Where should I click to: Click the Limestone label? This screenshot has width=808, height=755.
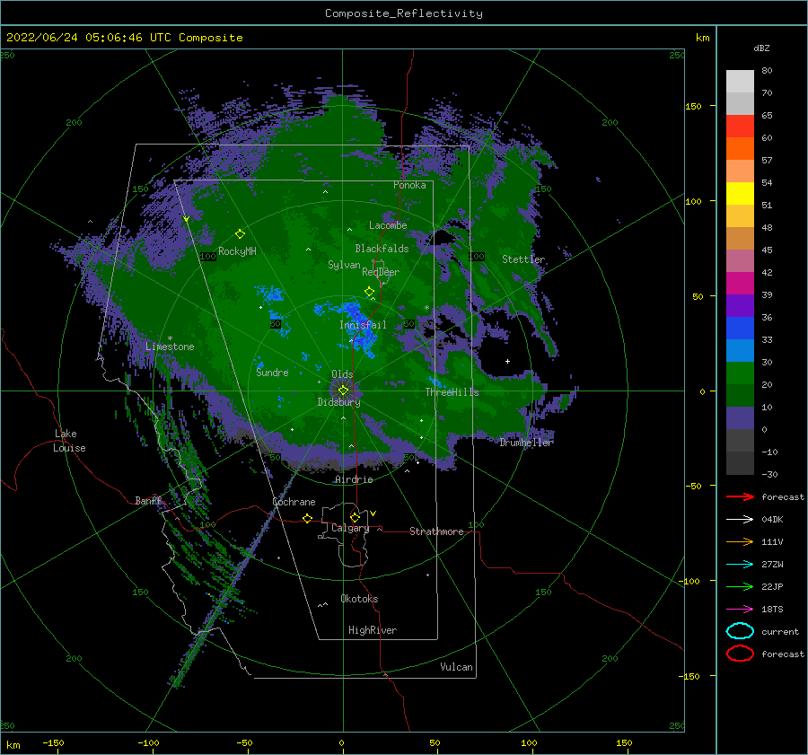point(170,347)
